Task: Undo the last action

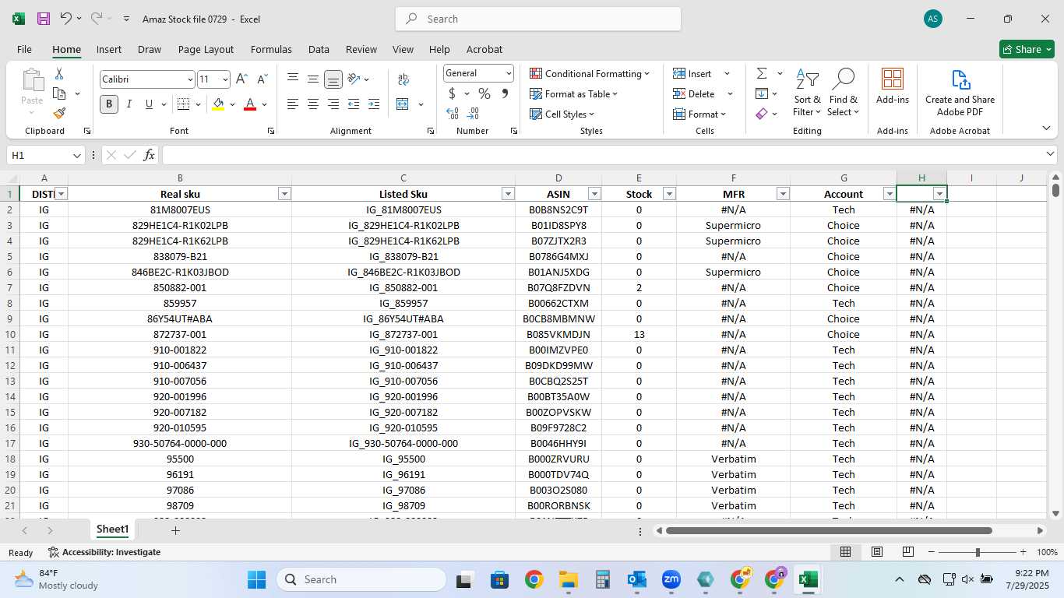Action: point(66,19)
